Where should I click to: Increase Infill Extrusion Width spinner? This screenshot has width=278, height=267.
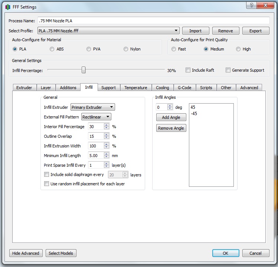pos(107,144)
